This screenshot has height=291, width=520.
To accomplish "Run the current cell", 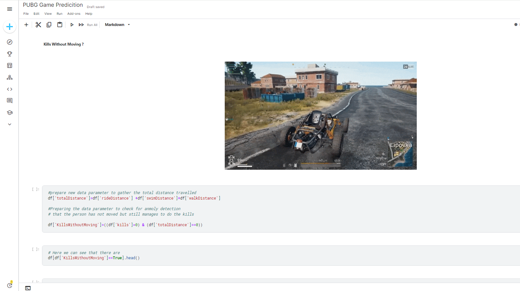I will pos(72,25).
